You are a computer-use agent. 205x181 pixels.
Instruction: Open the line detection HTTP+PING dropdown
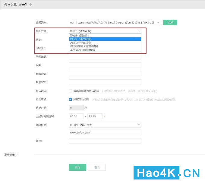105,125
